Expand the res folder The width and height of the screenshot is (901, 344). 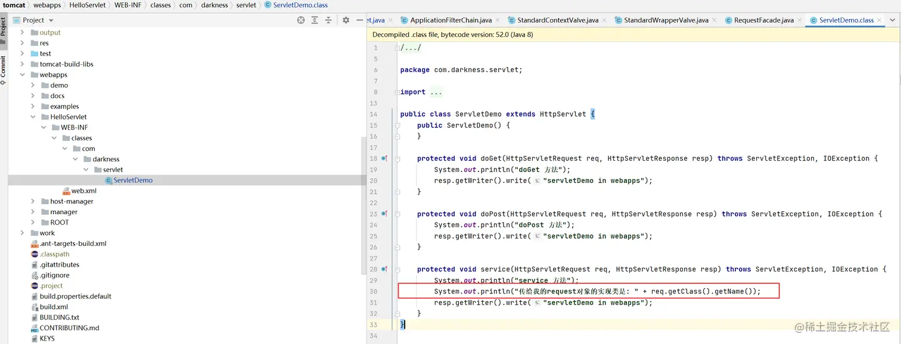click(x=23, y=43)
